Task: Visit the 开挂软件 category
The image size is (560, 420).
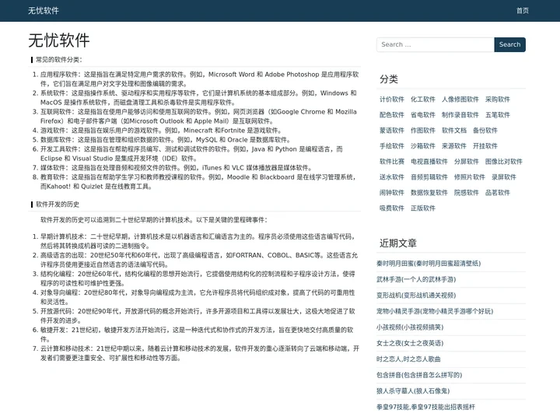Action: pos(485,146)
